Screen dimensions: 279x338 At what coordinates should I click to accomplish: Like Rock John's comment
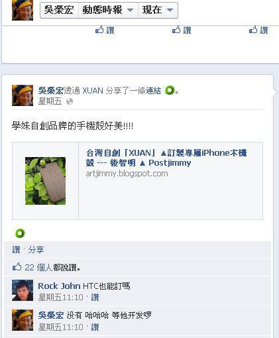pyautogui.click(x=95, y=298)
